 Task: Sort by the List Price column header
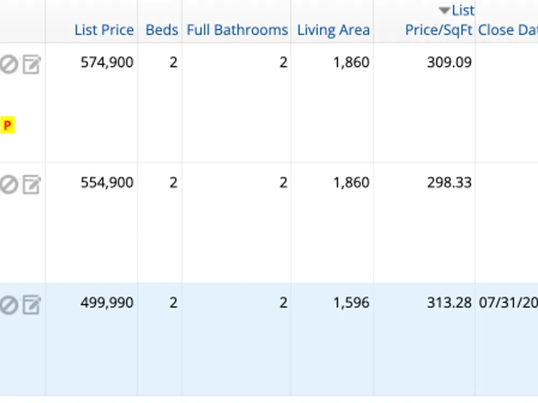(x=104, y=30)
